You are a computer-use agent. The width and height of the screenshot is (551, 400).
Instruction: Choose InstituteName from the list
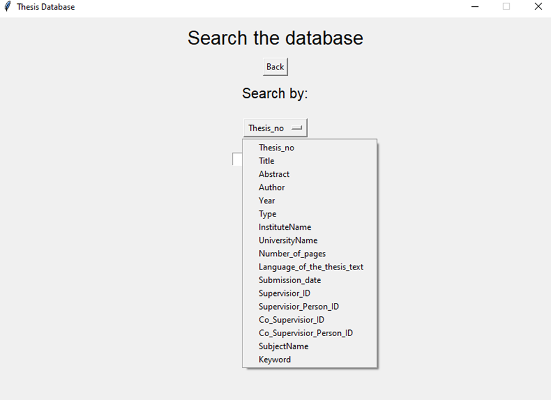pos(284,227)
